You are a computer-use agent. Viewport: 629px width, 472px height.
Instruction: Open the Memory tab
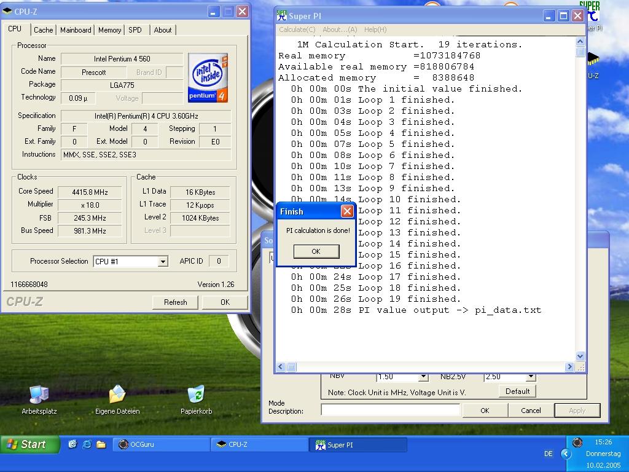pos(109,30)
